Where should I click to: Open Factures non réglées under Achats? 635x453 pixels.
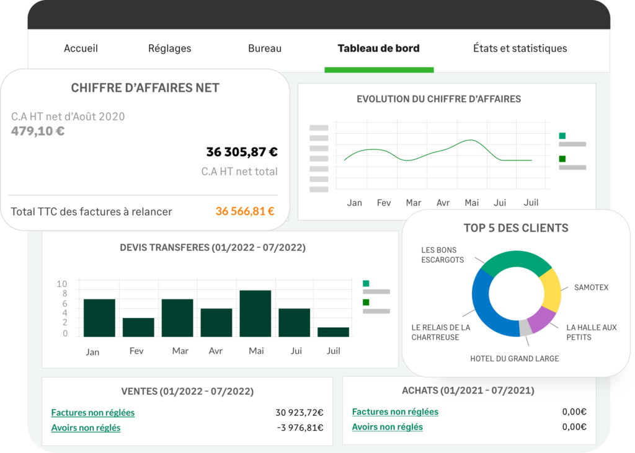coord(395,412)
